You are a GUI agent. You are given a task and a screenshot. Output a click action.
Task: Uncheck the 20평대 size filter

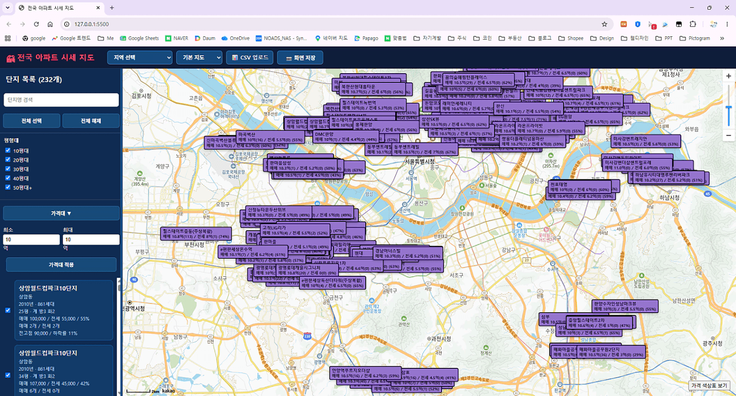pyautogui.click(x=8, y=159)
